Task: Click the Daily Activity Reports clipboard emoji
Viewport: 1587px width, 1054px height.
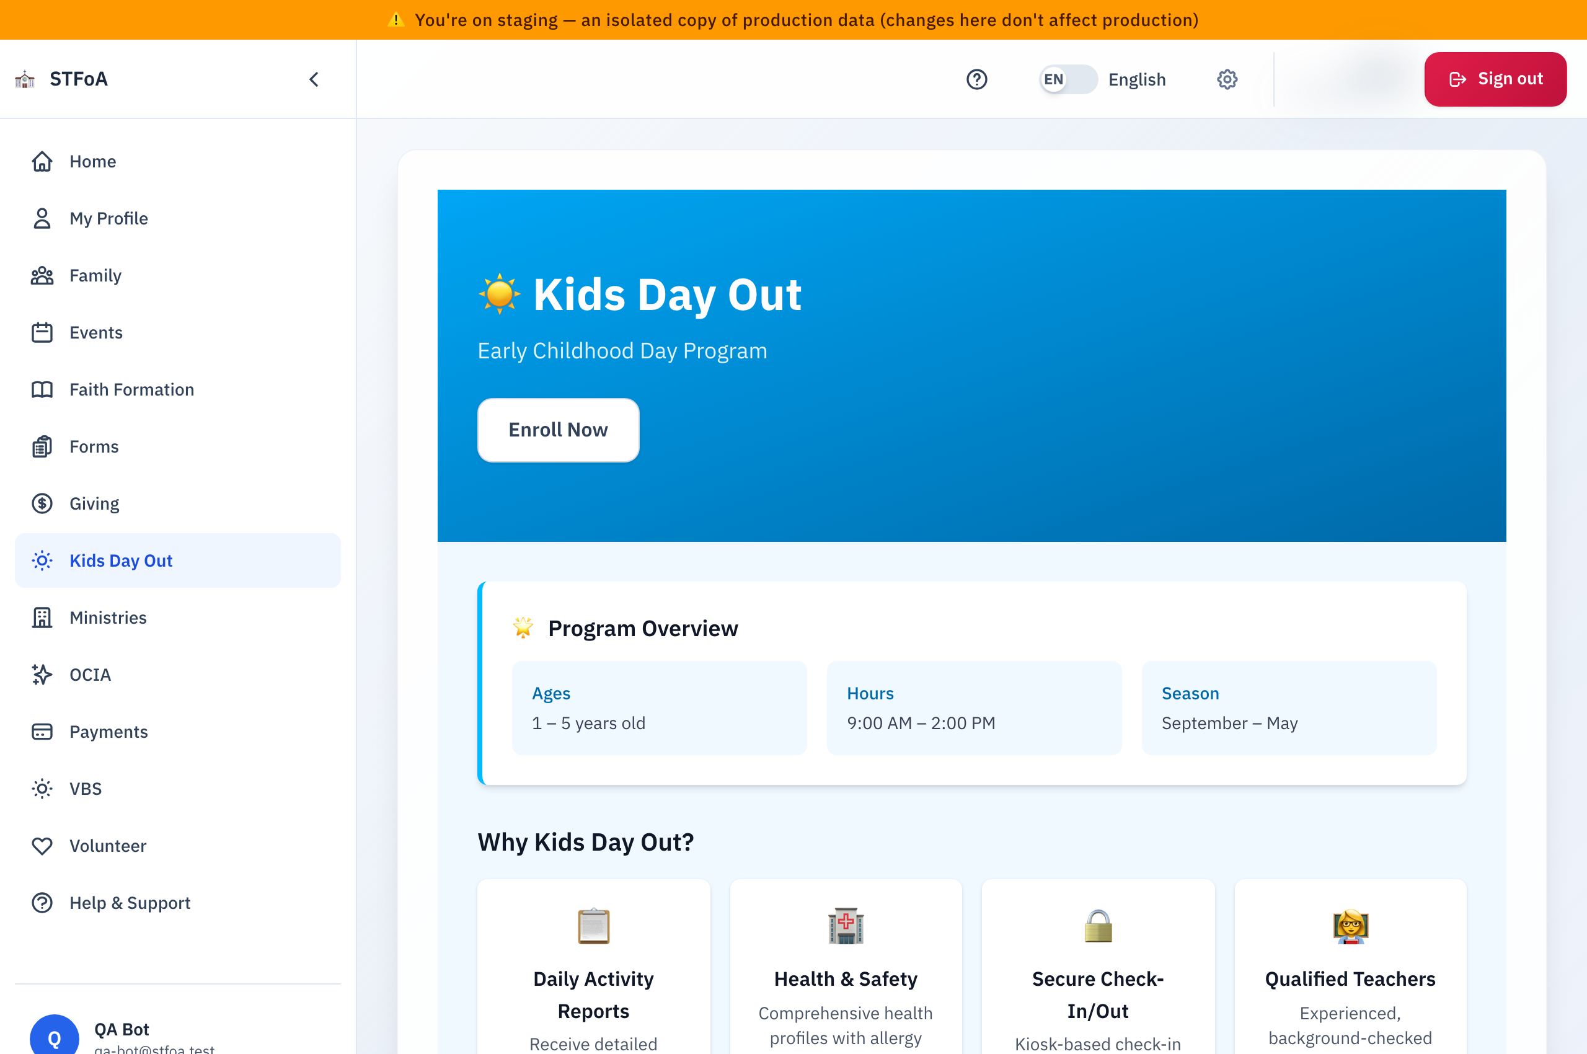Action: tap(593, 926)
